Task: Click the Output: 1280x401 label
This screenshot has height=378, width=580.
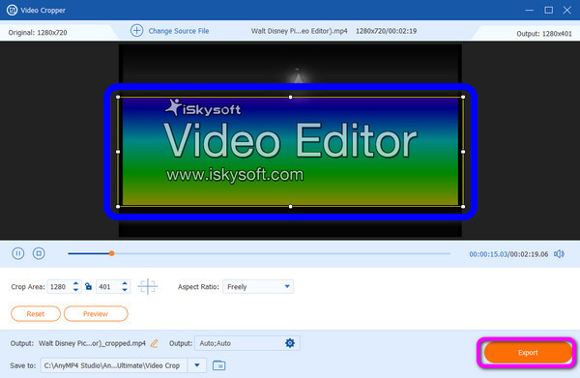Action: click(x=544, y=34)
